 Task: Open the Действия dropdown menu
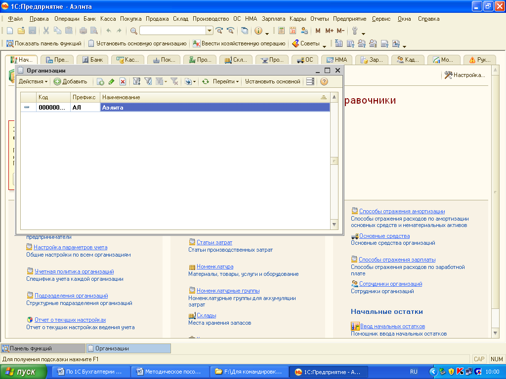tap(33, 81)
